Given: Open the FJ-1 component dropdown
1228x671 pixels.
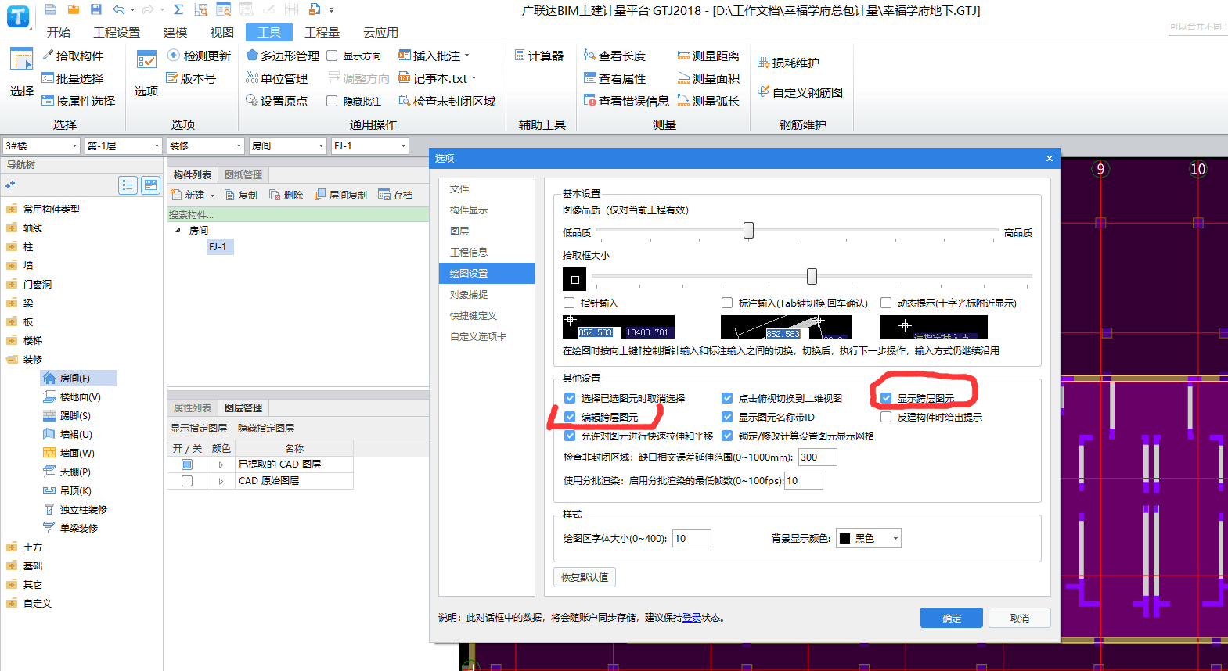Looking at the screenshot, I should (x=369, y=145).
